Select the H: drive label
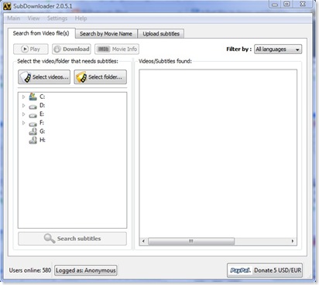319x285 pixels. click(43, 140)
